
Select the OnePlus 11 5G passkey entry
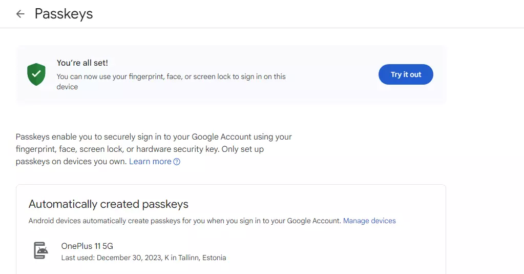pyautogui.click(x=87, y=246)
